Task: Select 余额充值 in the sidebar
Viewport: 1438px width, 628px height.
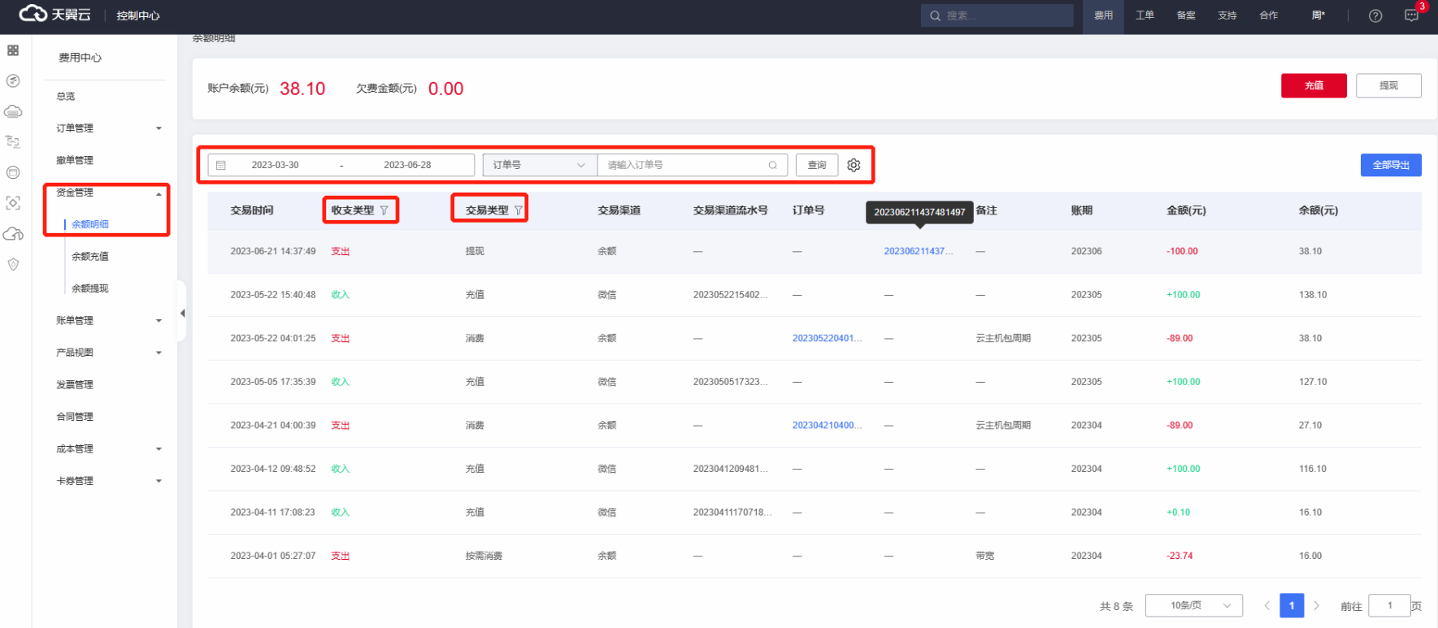Action: point(90,257)
